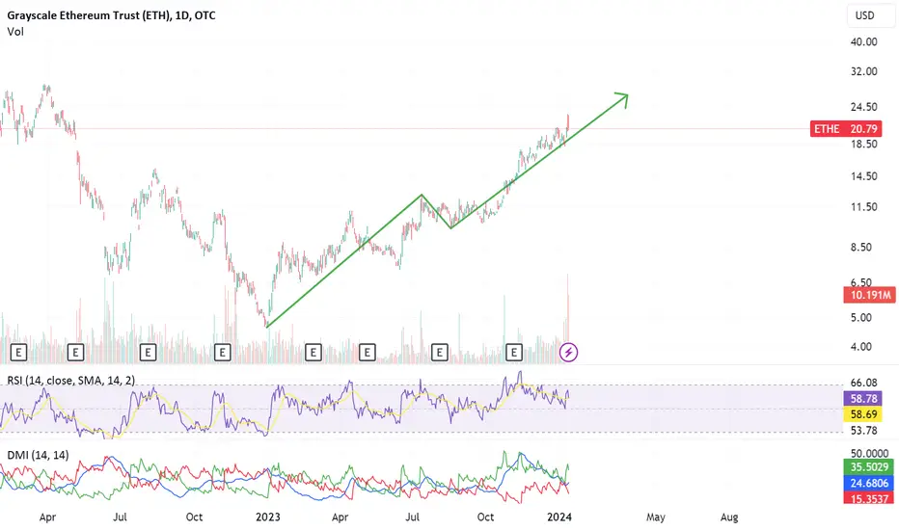899x530 pixels.
Task: Click the RSI scale value 53.78
Action: [x=863, y=431]
